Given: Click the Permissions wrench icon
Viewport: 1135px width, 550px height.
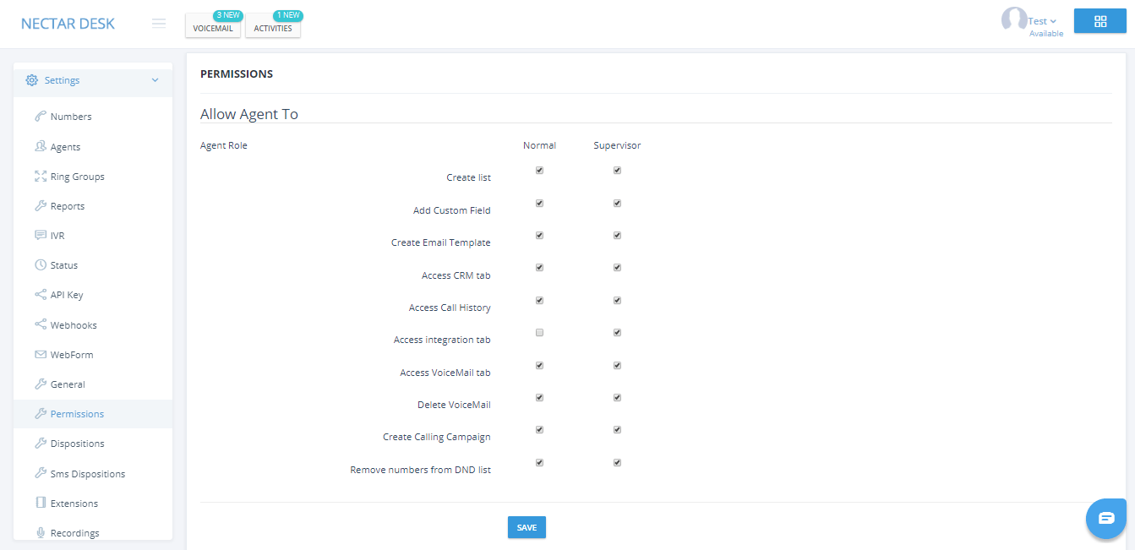Looking at the screenshot, I should point(40,414).
